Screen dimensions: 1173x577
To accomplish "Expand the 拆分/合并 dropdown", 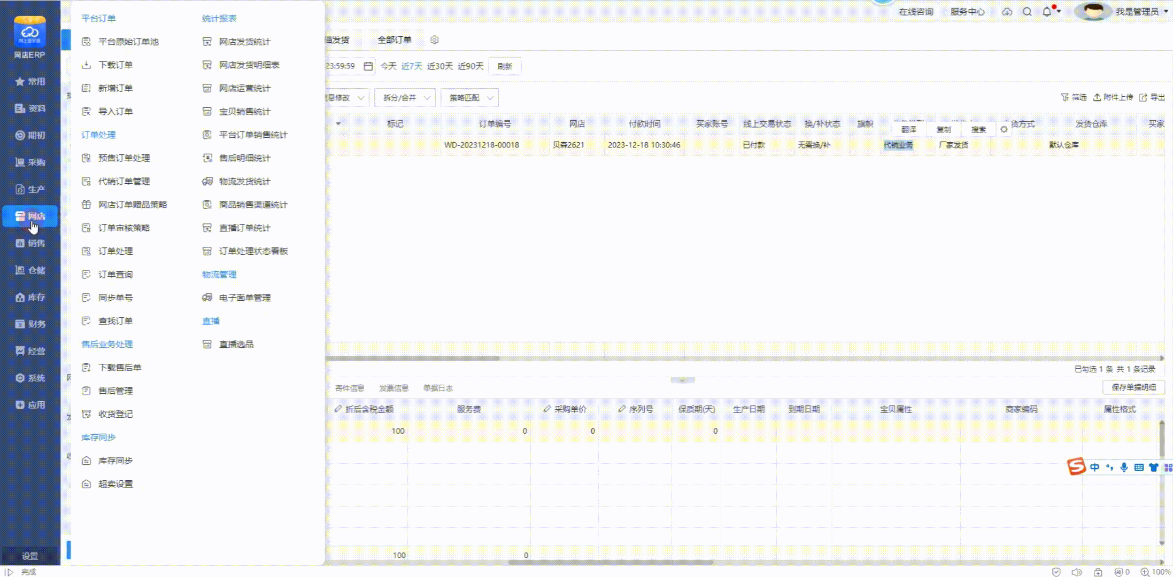I will [x=405, y=98].
